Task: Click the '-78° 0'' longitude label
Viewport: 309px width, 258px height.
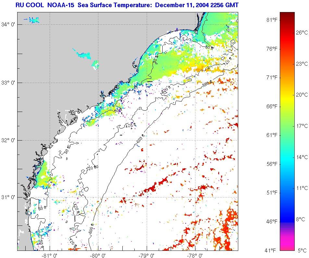Action: [195, 256]
